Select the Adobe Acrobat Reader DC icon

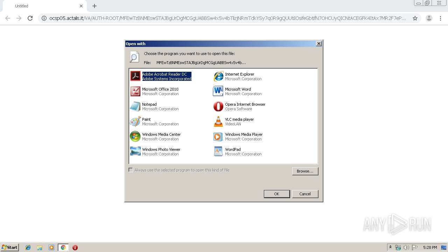coord(135,76)
